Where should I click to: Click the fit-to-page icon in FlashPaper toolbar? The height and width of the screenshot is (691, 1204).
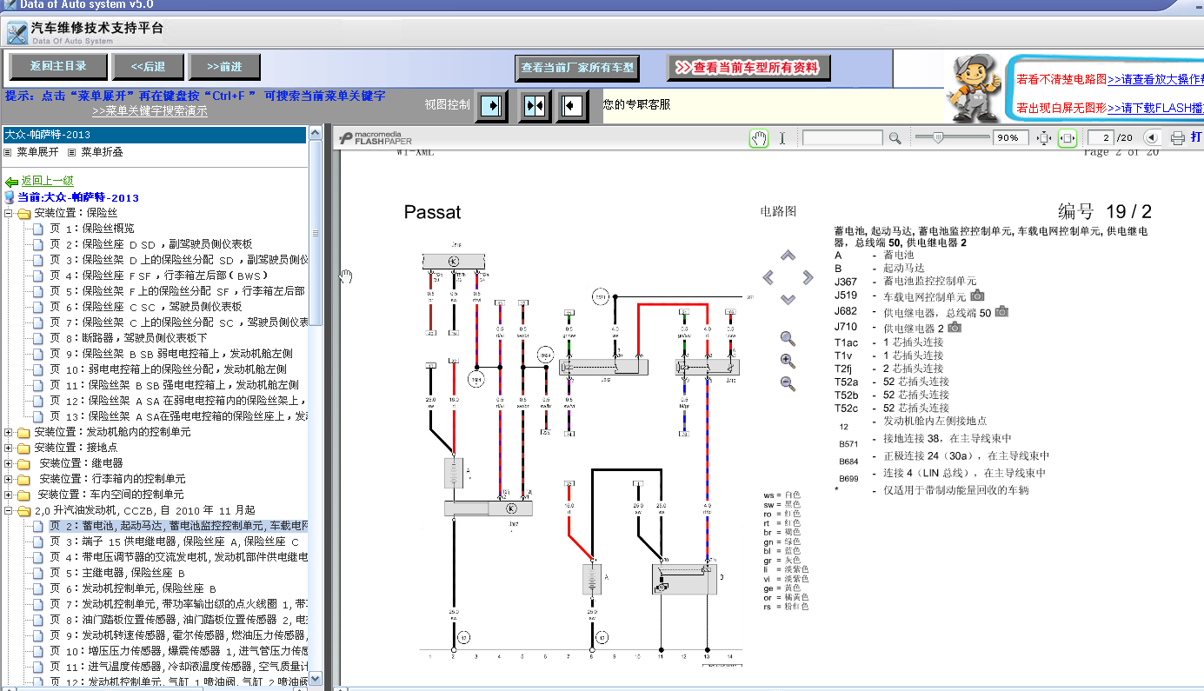coord(1044,138)
